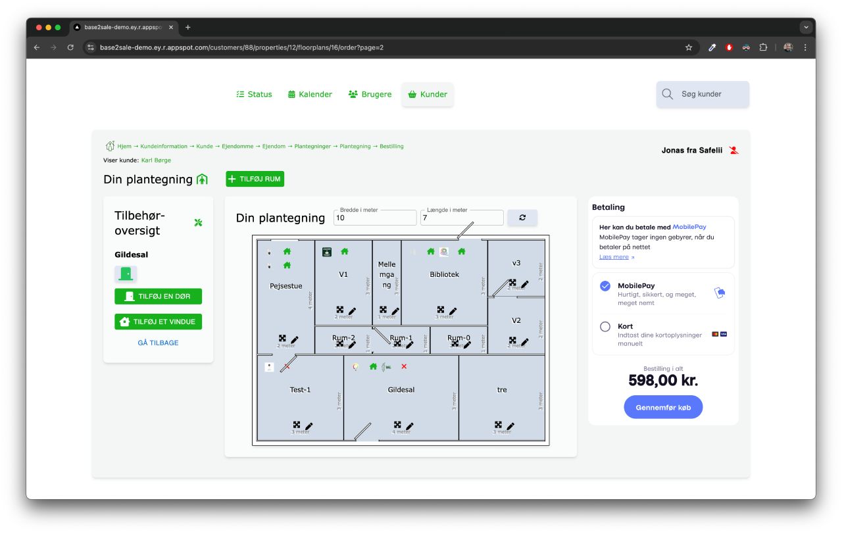Click the refresh dimensions button
Image resolution: width=842 pixels, height=534 pixels.
(x=522, y=218)
